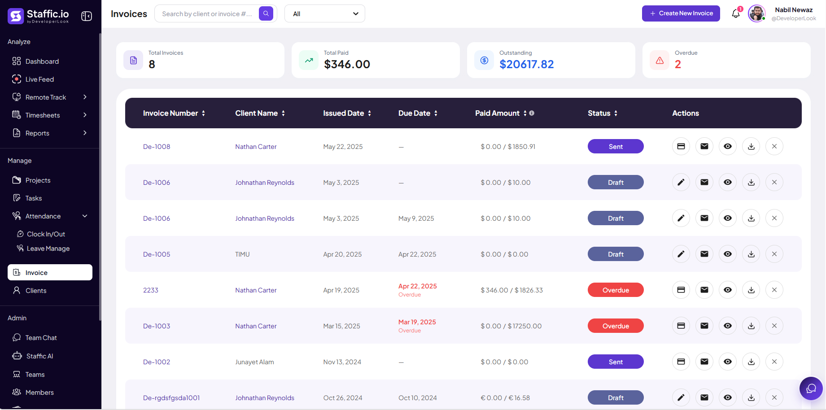Expand the Timesheets submenu
The width and height of the screenshot is (826, 410).
85,115
